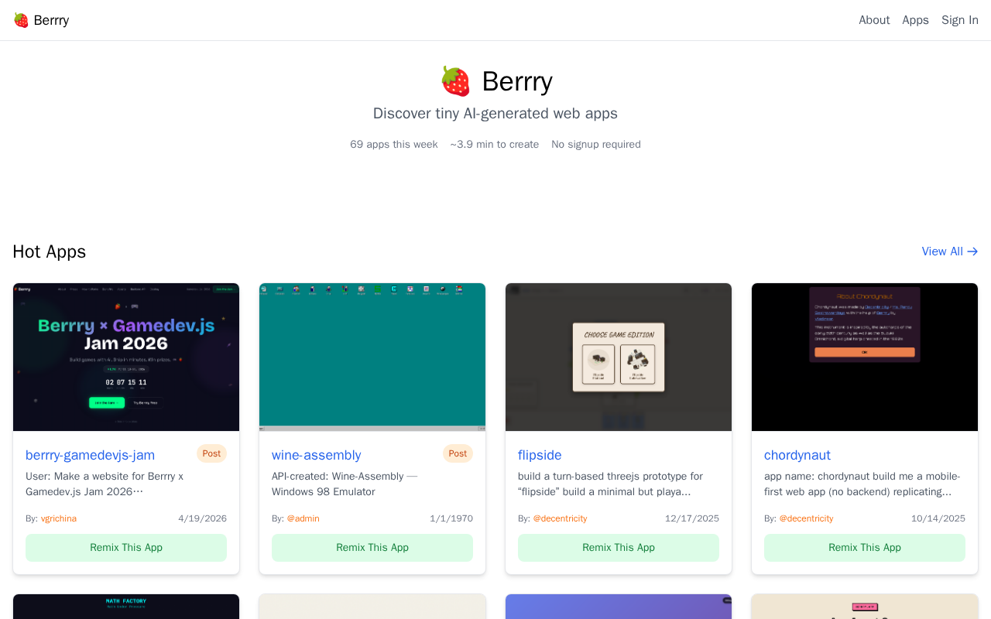
Task: Click the Post badge on wine-assembly
Action: [458, 453]
